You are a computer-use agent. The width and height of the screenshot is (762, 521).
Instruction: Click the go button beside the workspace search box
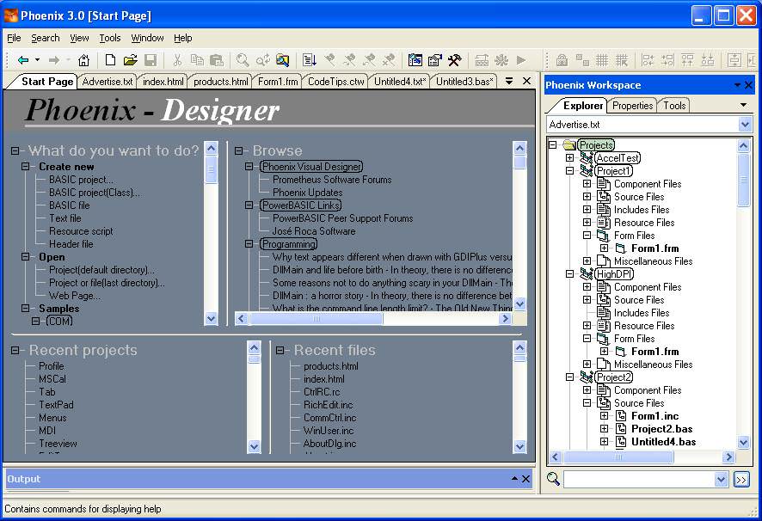741,480
